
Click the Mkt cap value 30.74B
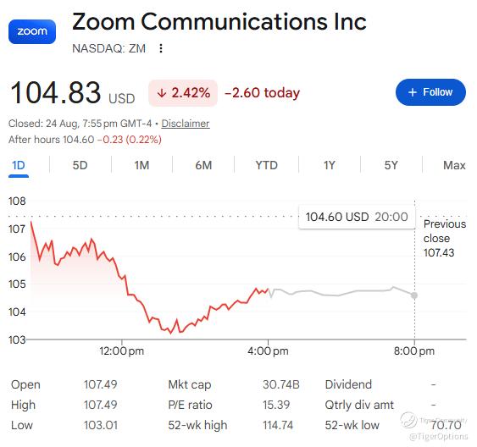(x=281, y=384)
